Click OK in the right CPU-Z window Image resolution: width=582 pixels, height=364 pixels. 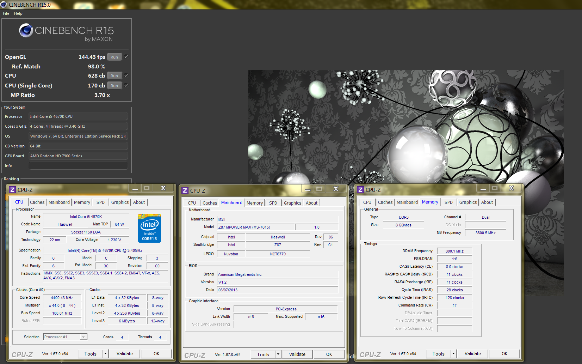pyautogui.click(x=504, y=353)
